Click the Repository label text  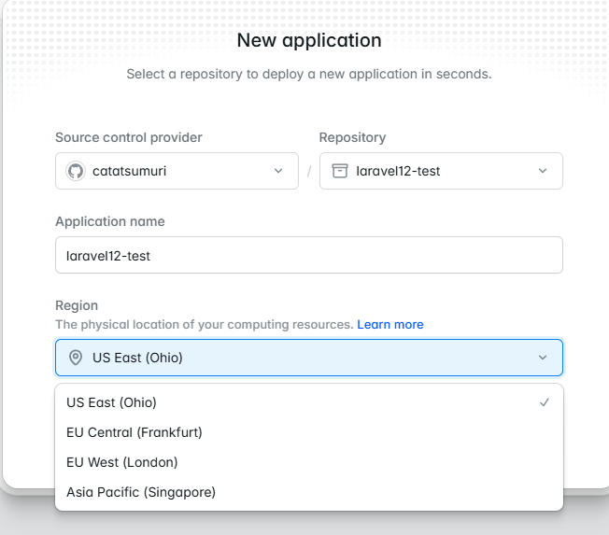pyautogui.click(x=352, y=137)
